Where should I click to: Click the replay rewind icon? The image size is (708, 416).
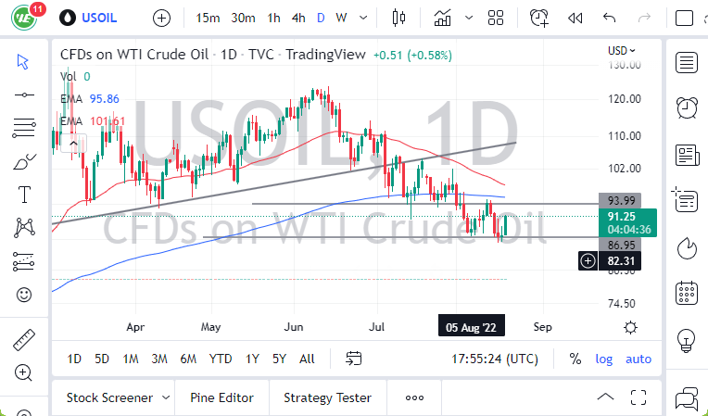click(x=575, y=18)
